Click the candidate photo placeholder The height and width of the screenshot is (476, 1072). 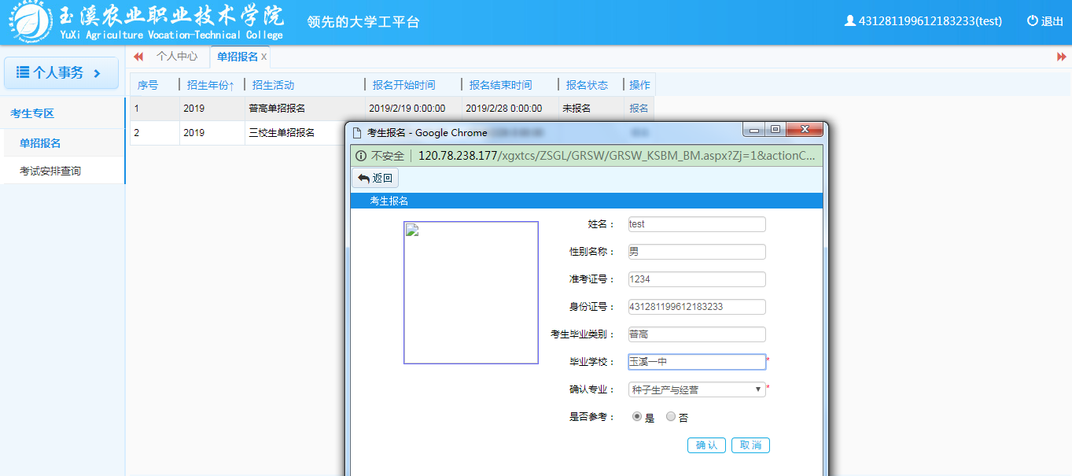470,293
